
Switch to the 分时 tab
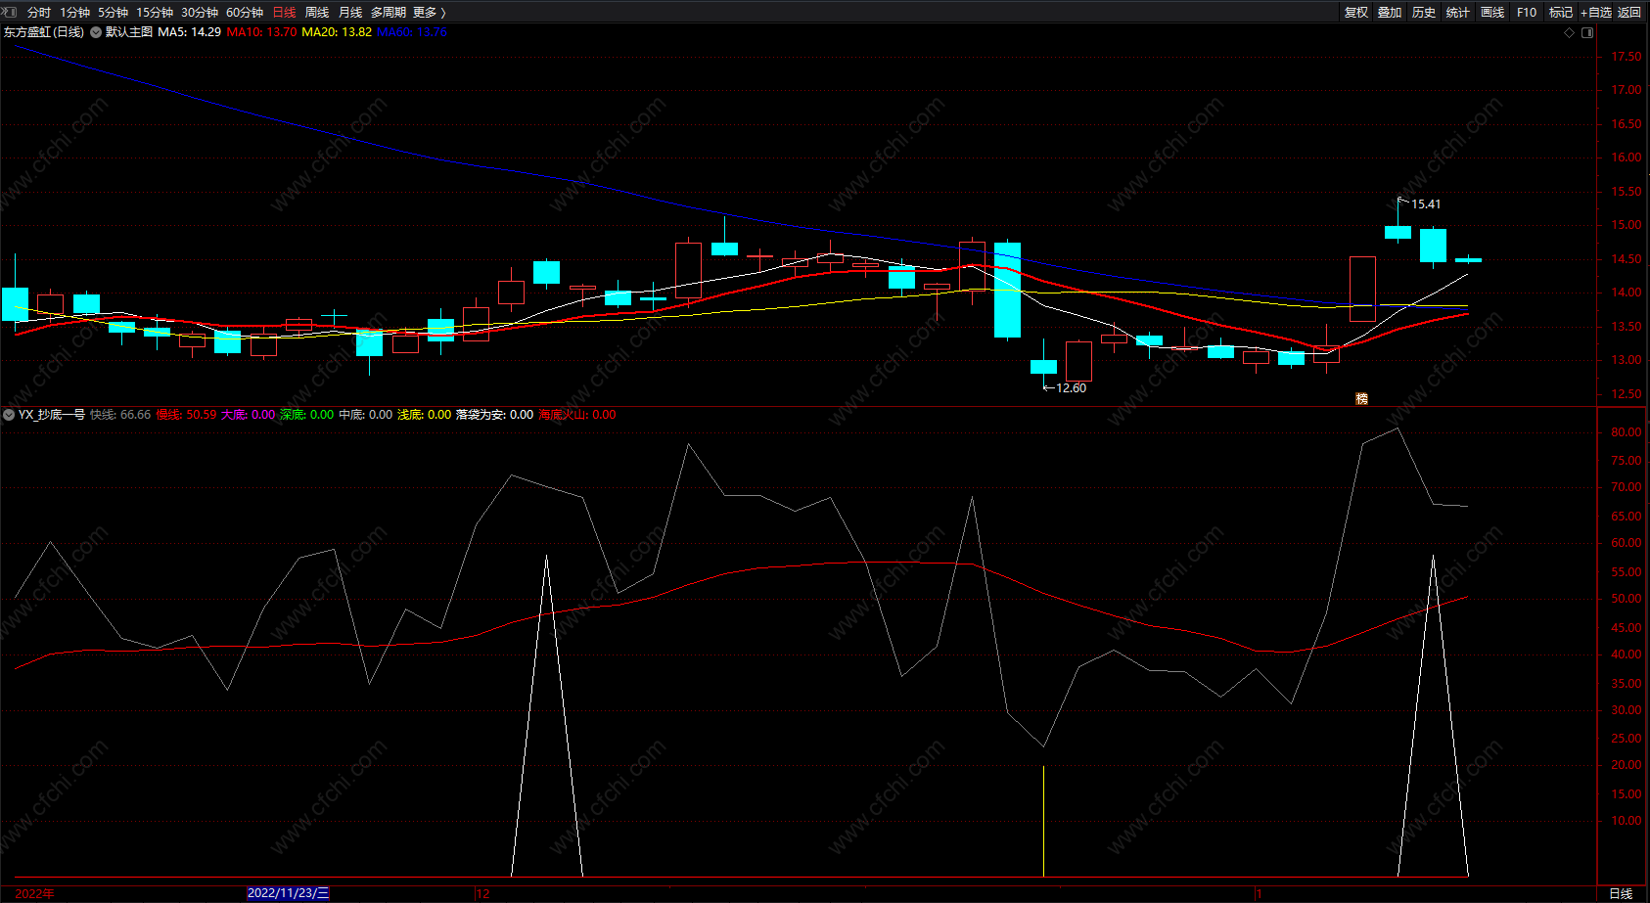(x=39, y=13)
